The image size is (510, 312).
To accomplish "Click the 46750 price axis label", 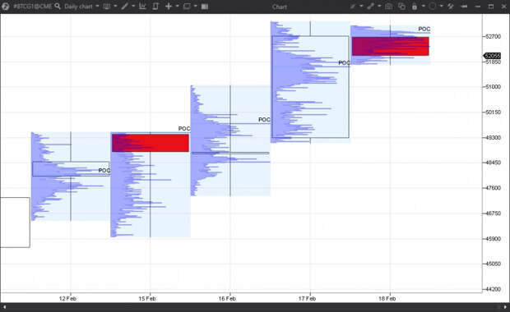I will (x=493, y=213).
